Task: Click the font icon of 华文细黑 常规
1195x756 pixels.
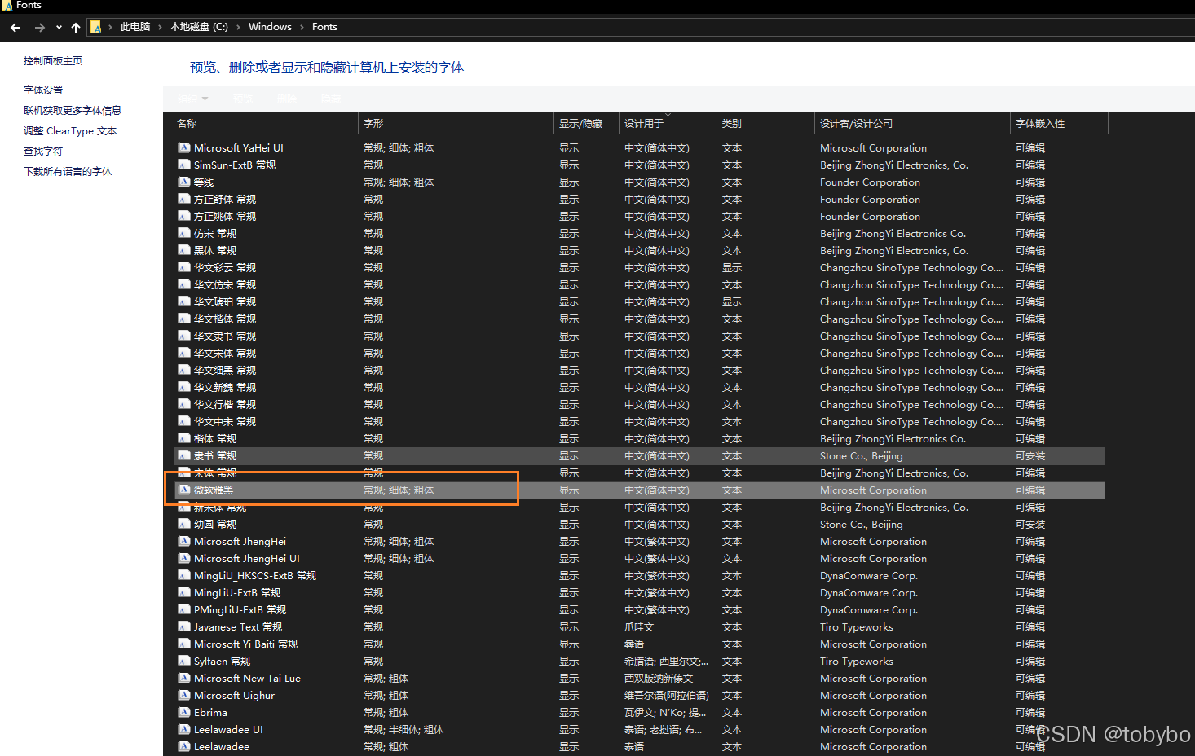Action: point(184,371)
